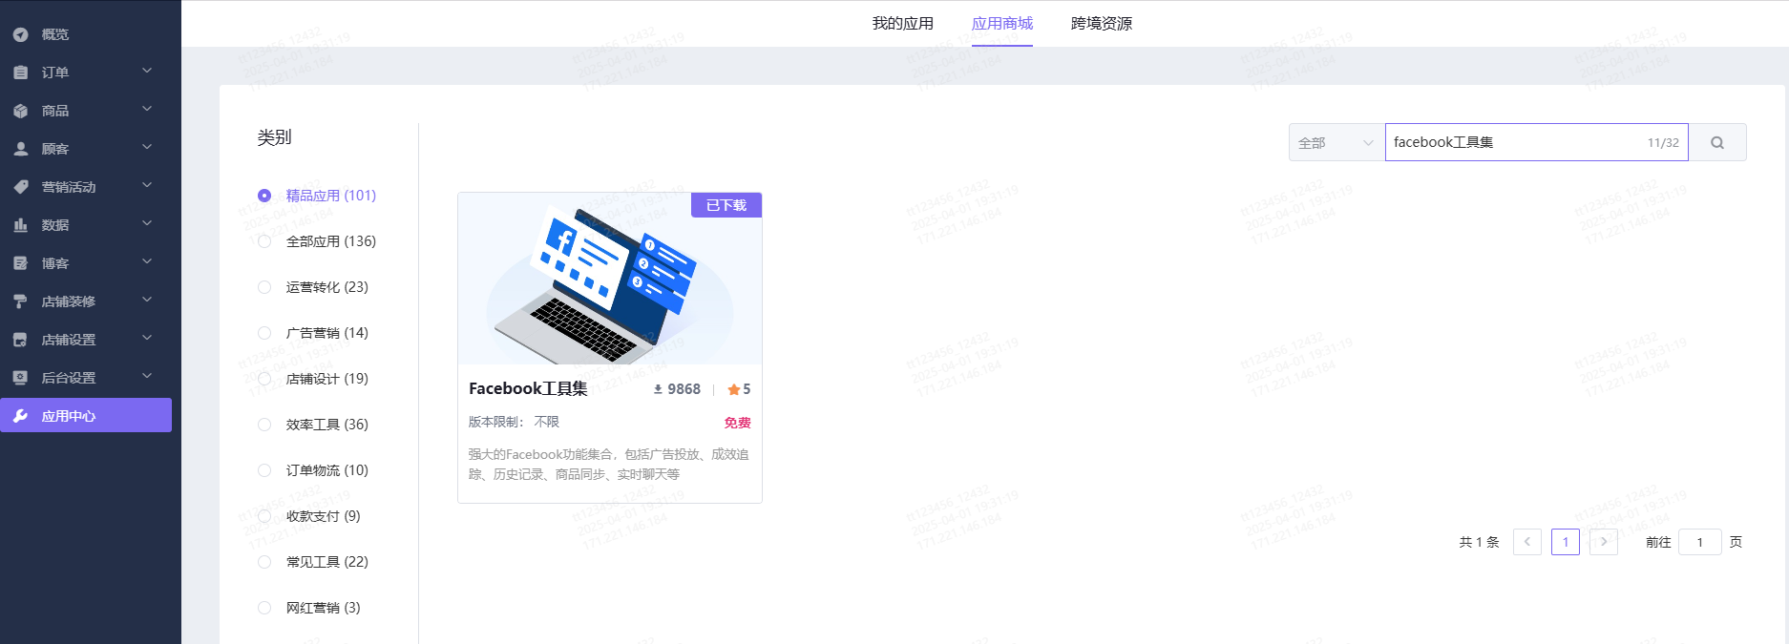This screenshot has width=1789, height=644.
Task: Click page number 1 button
Action: point(1566,542)
